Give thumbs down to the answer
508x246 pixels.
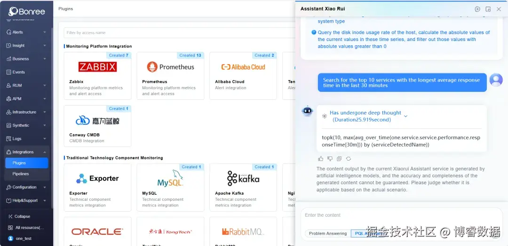[x=330, y=159]
